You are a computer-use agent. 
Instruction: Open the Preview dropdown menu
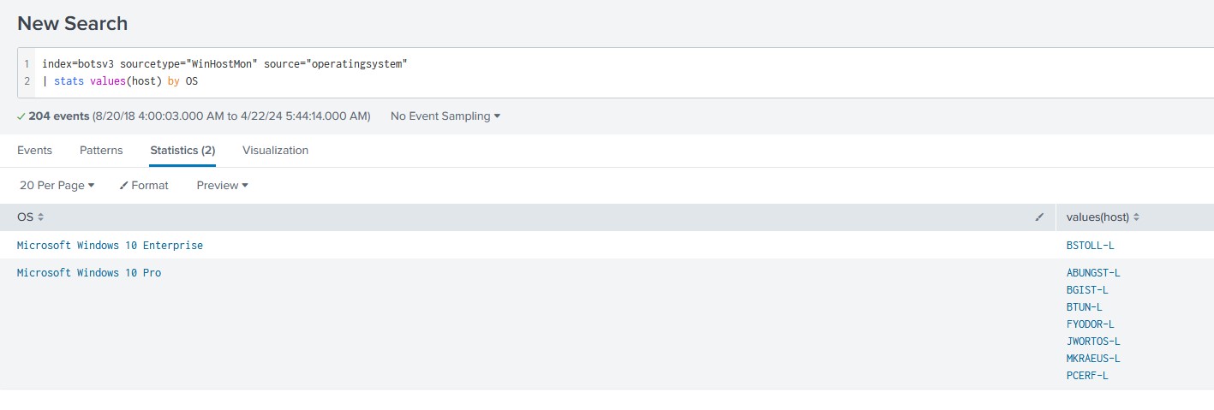pos(222,186)
